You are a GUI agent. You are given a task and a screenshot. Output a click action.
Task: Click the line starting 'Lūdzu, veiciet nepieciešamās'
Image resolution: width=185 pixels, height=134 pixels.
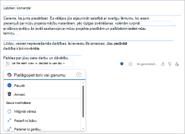pyautogui.click(x=65, y=44)
